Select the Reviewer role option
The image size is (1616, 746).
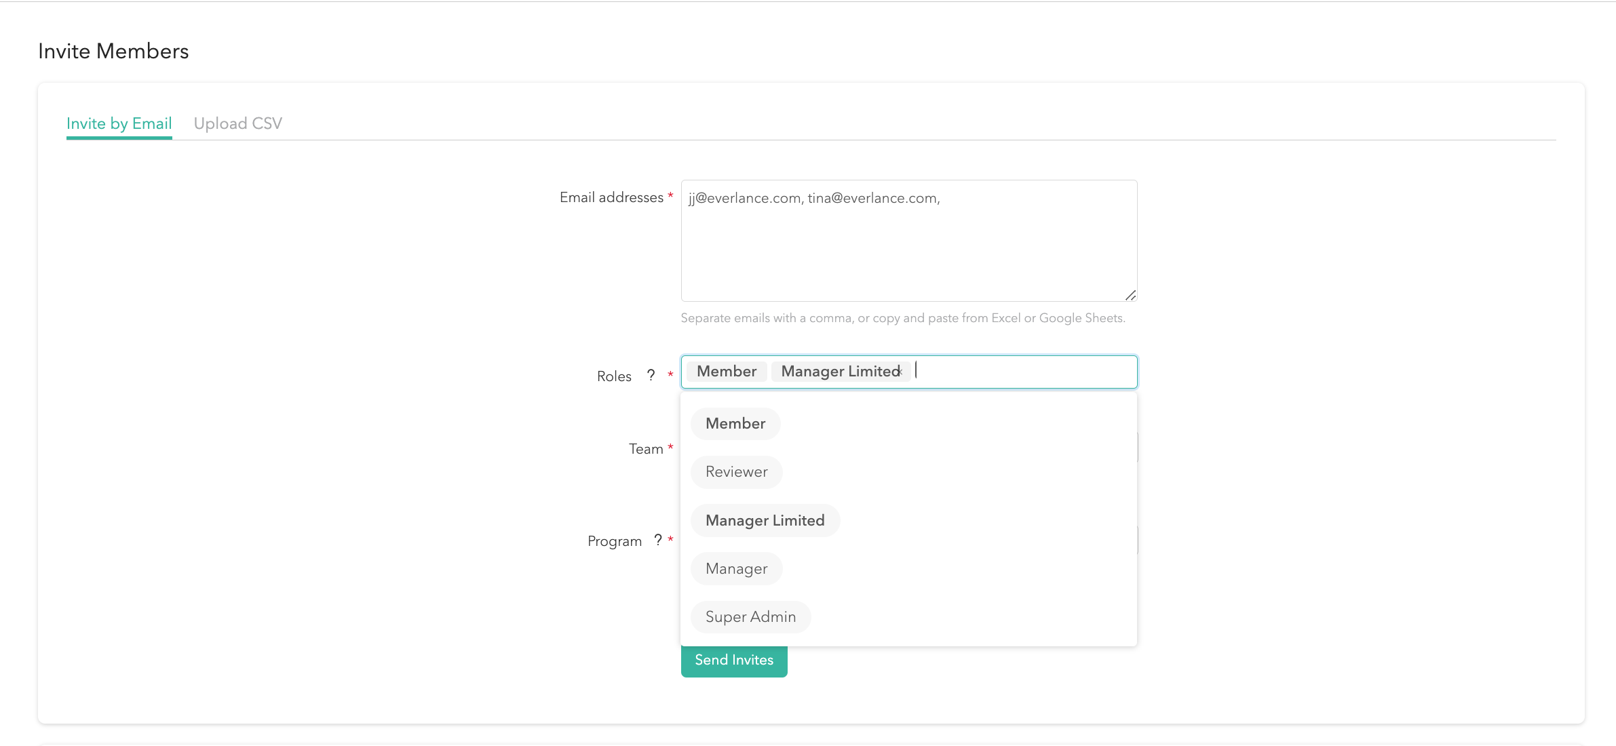pos(736,472)
